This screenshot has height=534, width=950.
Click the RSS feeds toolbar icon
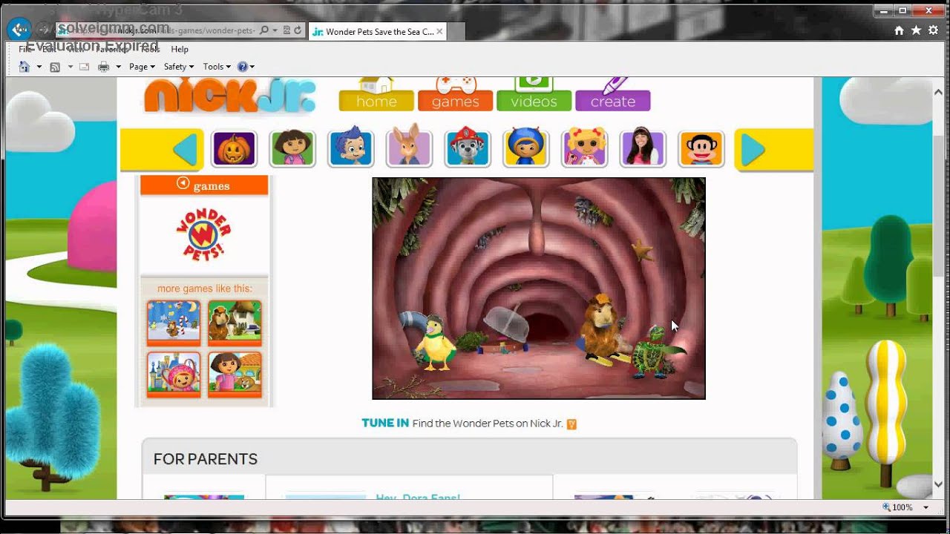point(55,67)
